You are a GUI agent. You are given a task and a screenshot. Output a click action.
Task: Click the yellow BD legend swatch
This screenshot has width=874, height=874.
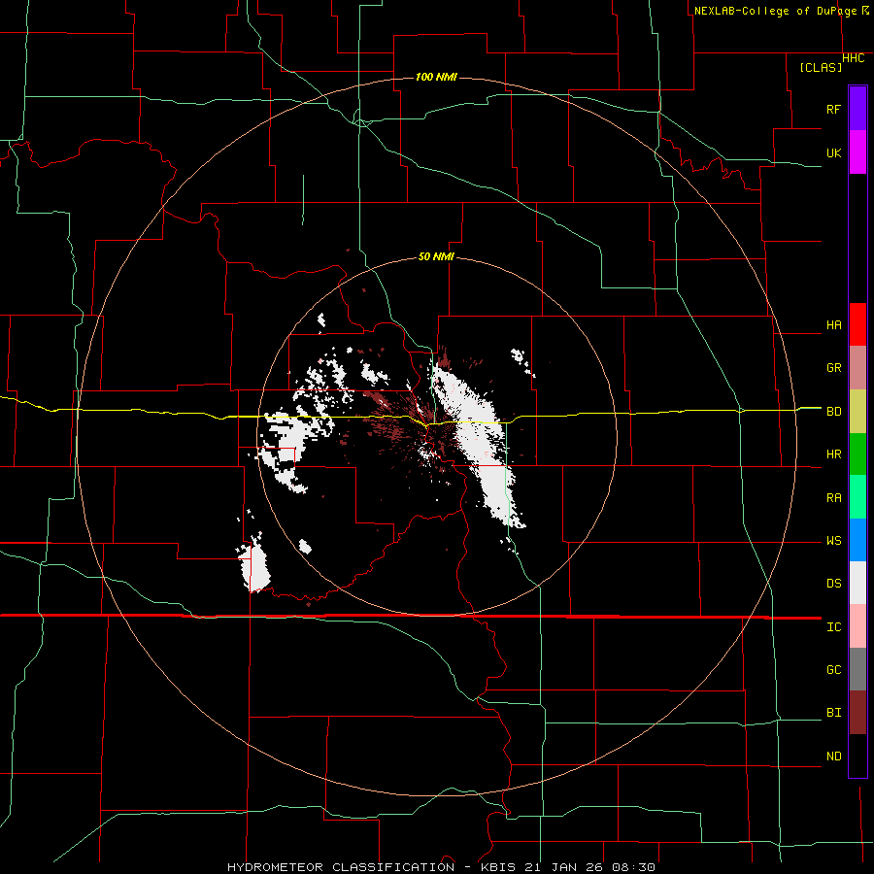[x=857, y=412]
